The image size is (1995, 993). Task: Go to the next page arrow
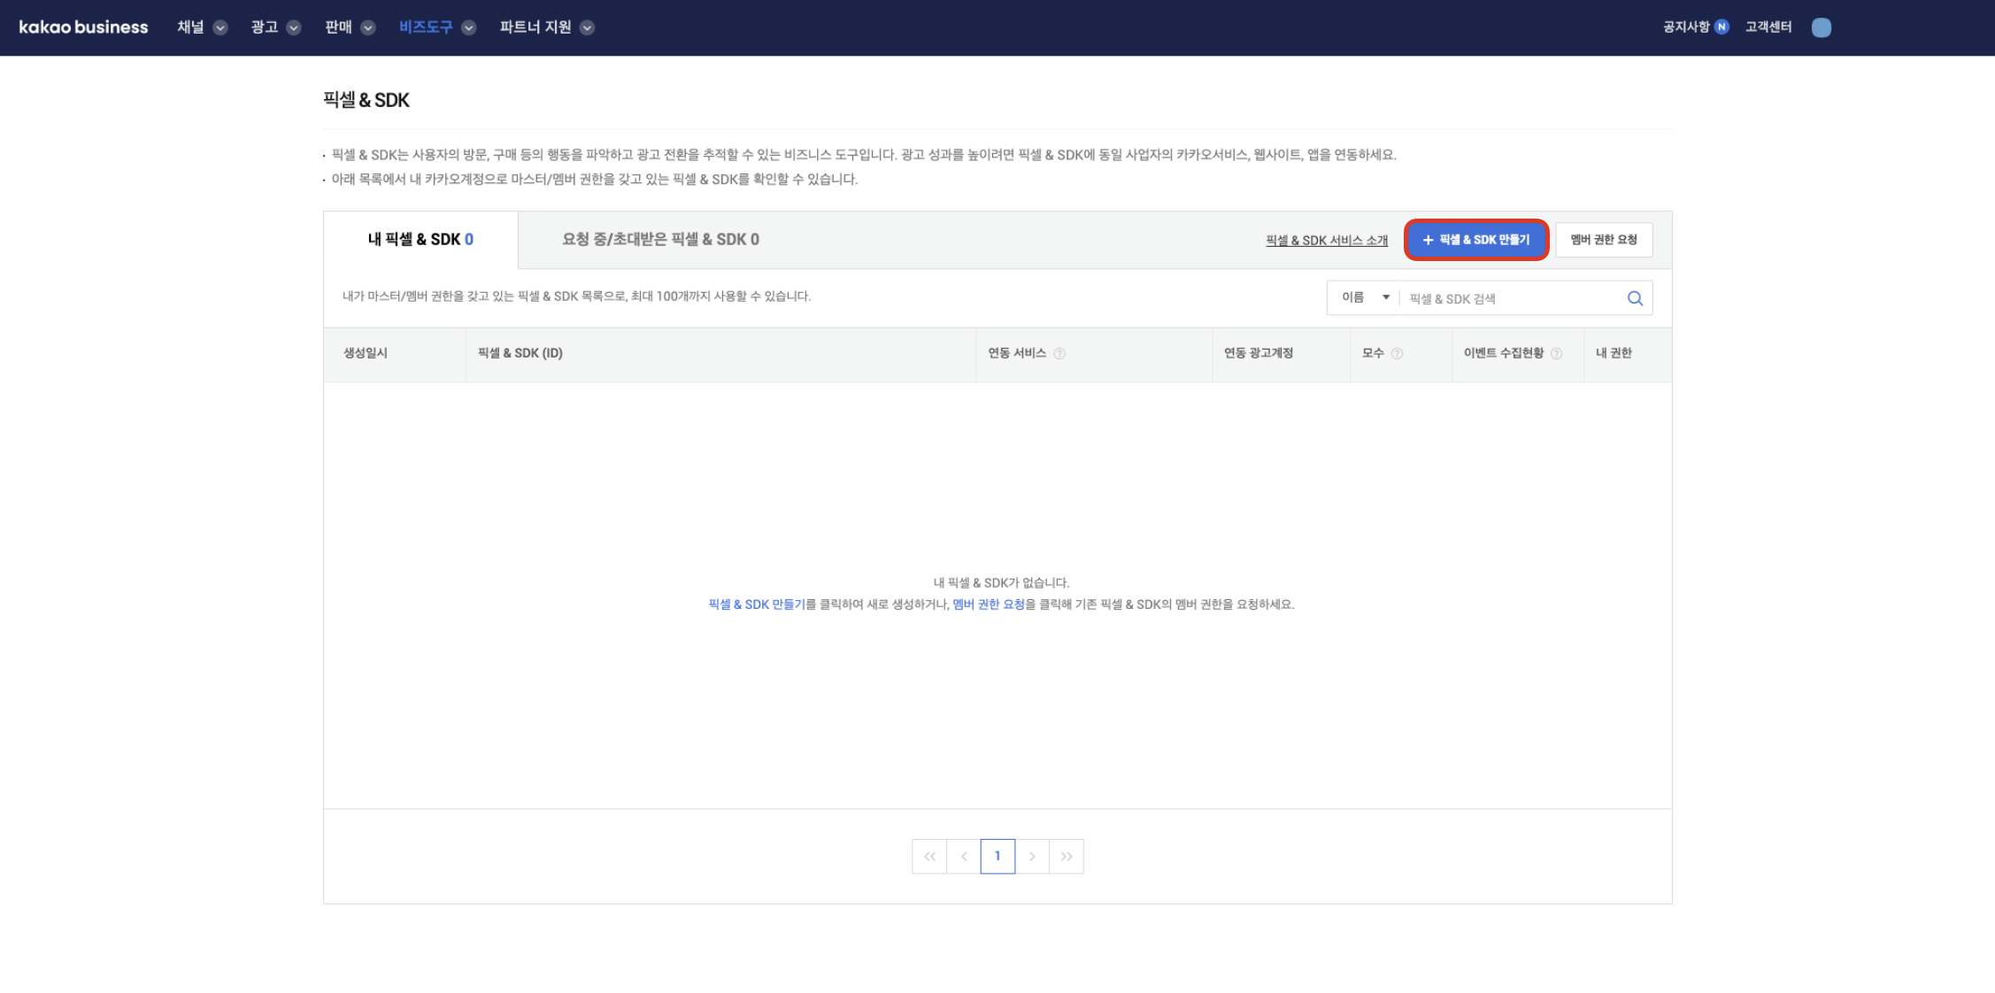pos(1032,856)
